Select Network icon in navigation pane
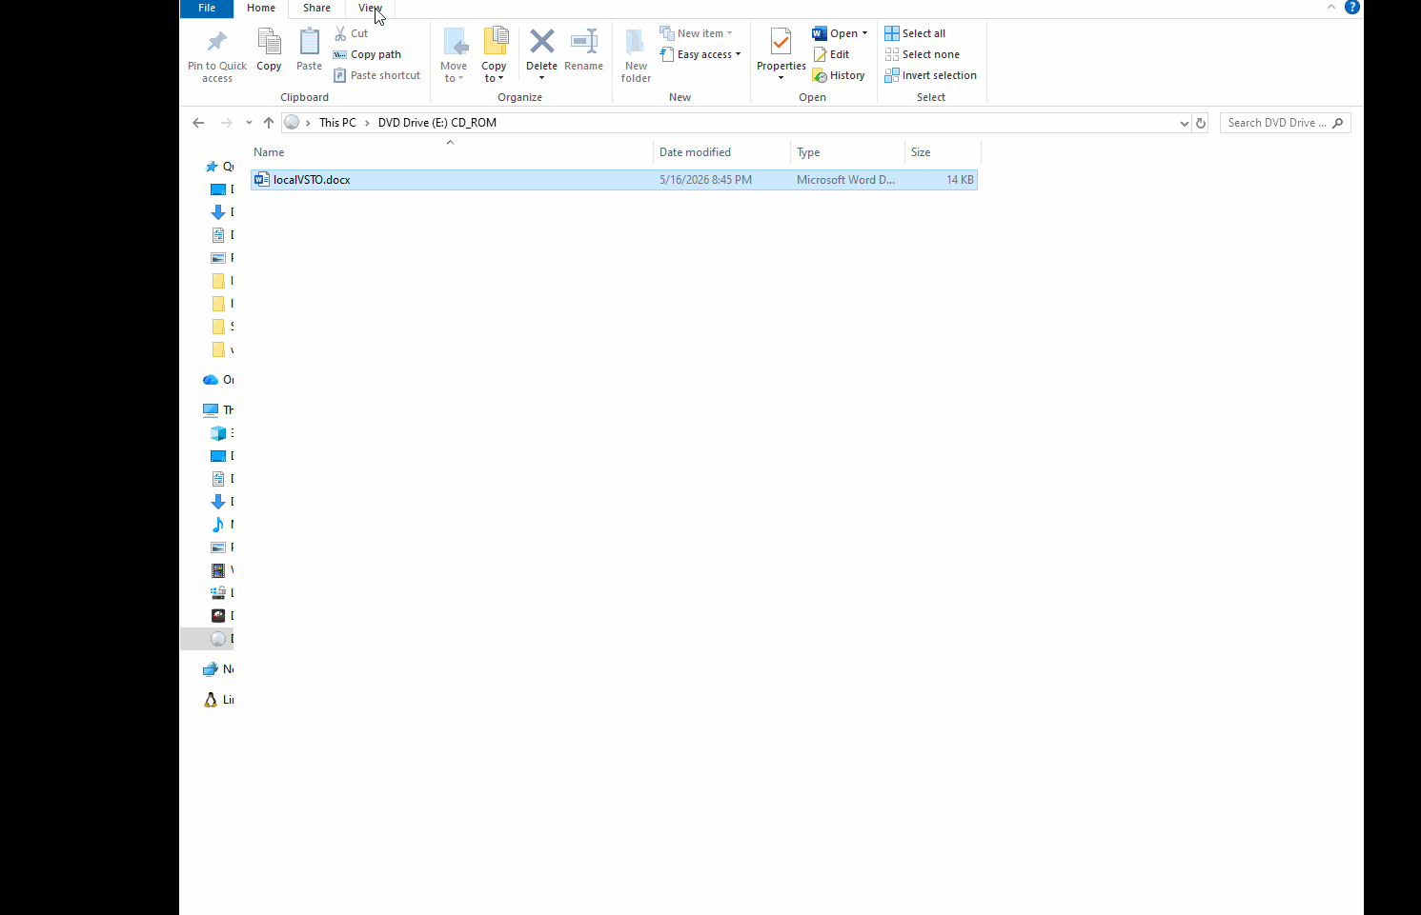The height and width of the screenshot is (915, 1421). click(x=211, y=669)
